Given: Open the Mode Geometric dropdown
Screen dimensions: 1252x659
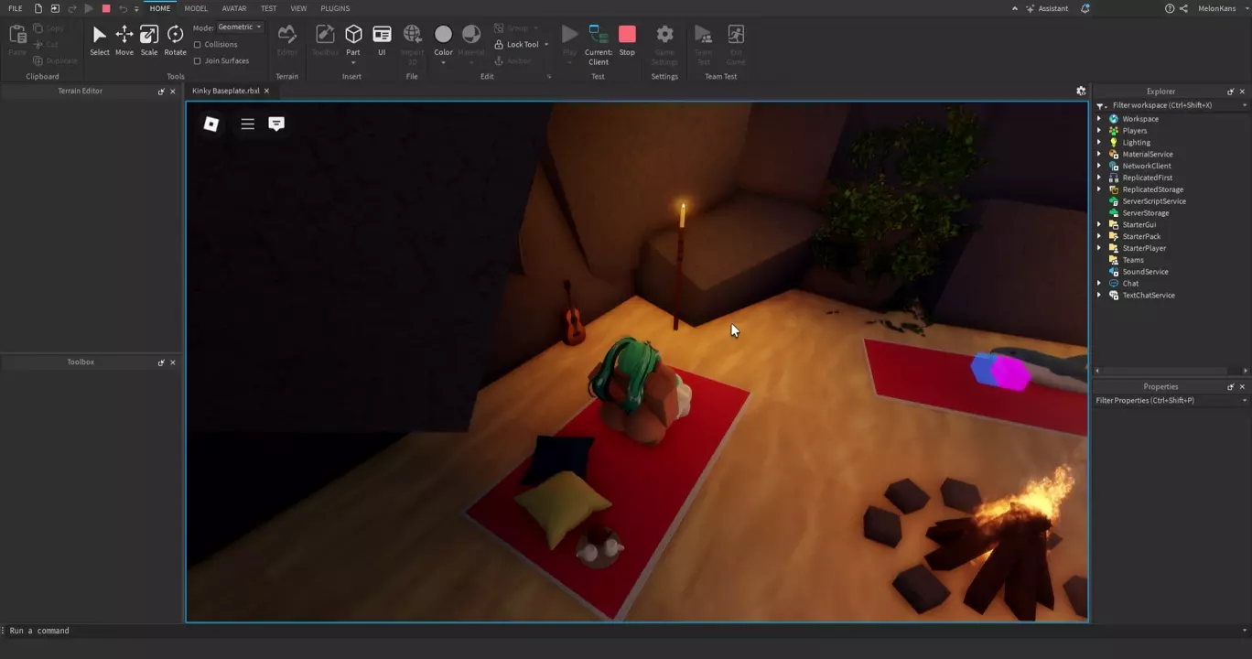Looking at the screenshot, I should (x=240, y=27).
